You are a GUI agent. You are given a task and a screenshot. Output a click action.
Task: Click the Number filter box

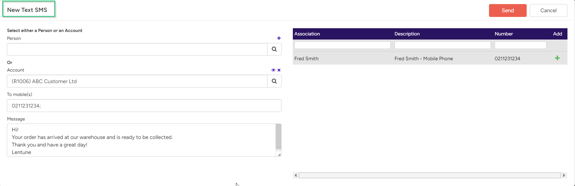coord(520,45)
